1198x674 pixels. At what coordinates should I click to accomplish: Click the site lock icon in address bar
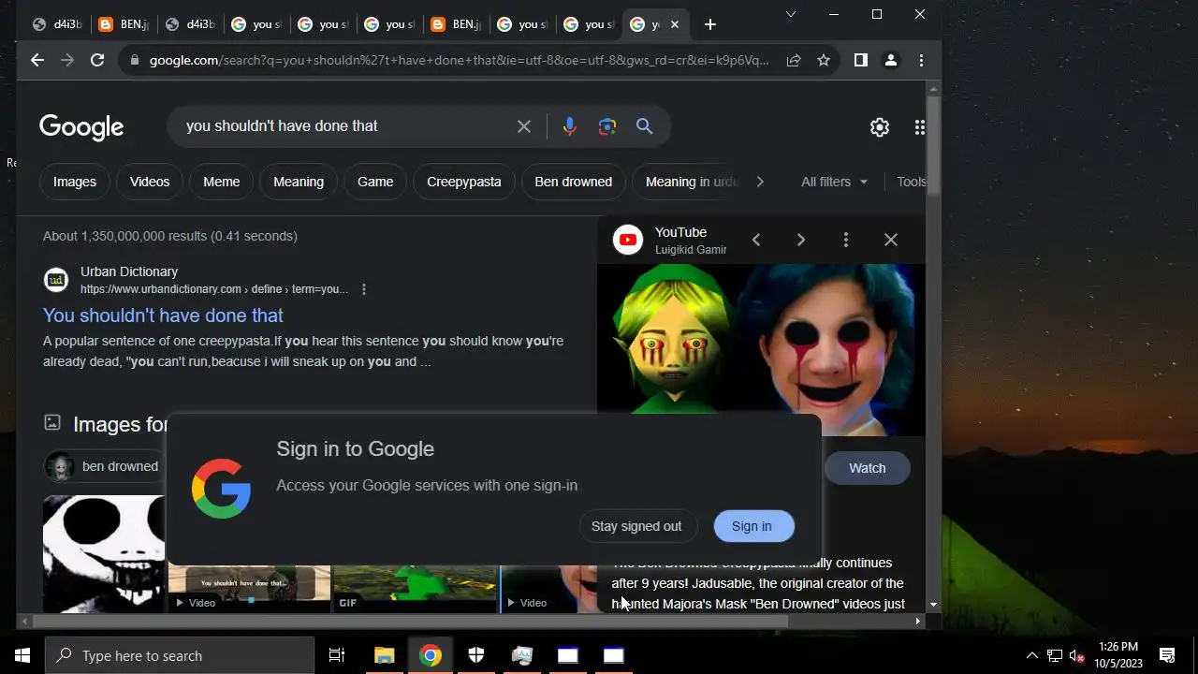click(135, 60)
